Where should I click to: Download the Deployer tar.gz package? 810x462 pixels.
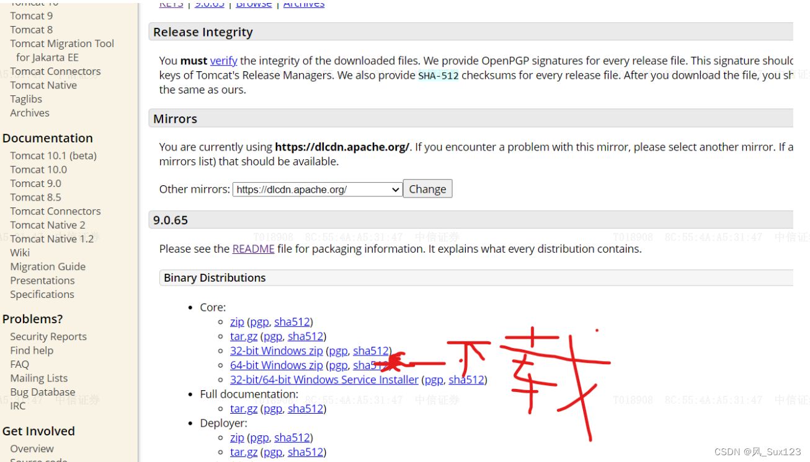[x=244, y=452]
